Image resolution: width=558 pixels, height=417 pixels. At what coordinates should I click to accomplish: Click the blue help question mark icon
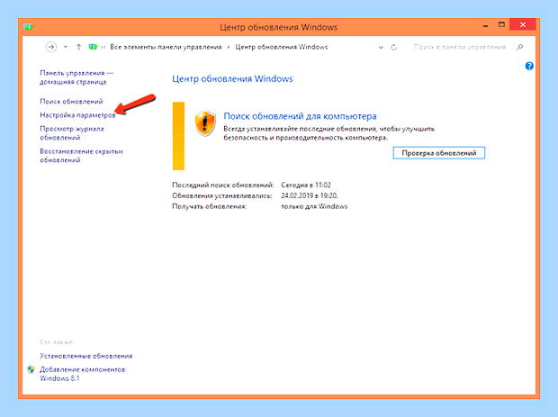[529, 66]
